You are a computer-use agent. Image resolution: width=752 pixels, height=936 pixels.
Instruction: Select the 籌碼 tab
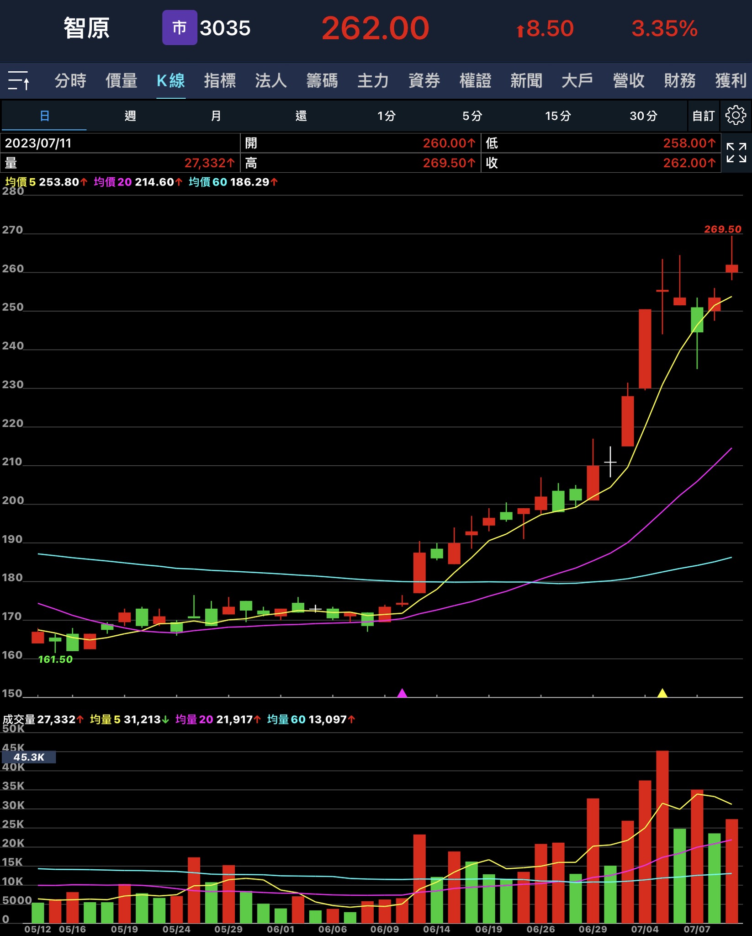pos(322,81)
